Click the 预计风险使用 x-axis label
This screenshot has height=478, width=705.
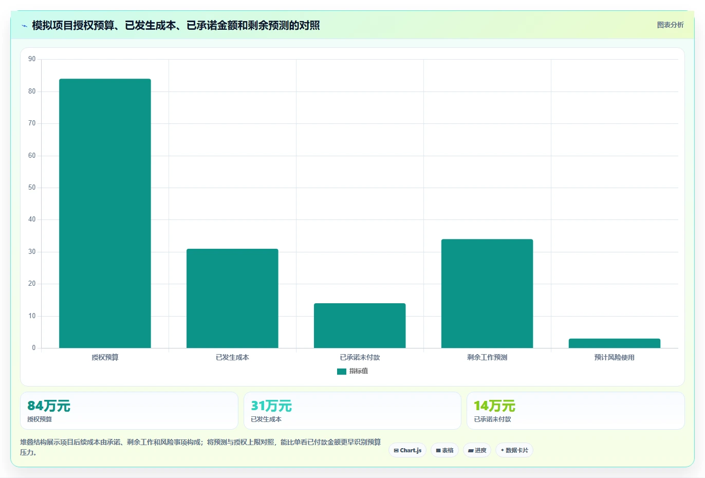[x=615, y=357]
